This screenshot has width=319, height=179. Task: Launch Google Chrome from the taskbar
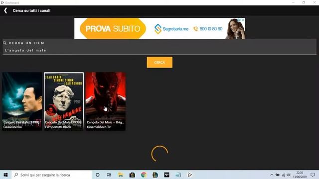click(144, 175)
